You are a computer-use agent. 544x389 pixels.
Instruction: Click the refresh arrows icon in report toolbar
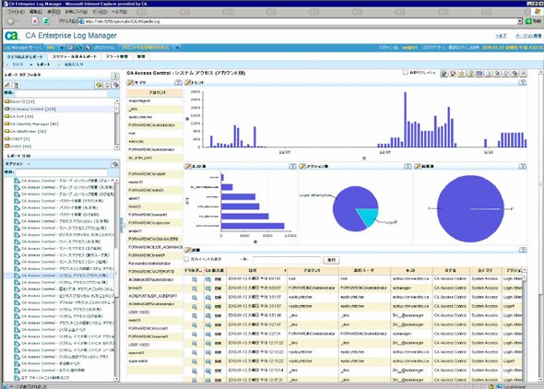506,74
